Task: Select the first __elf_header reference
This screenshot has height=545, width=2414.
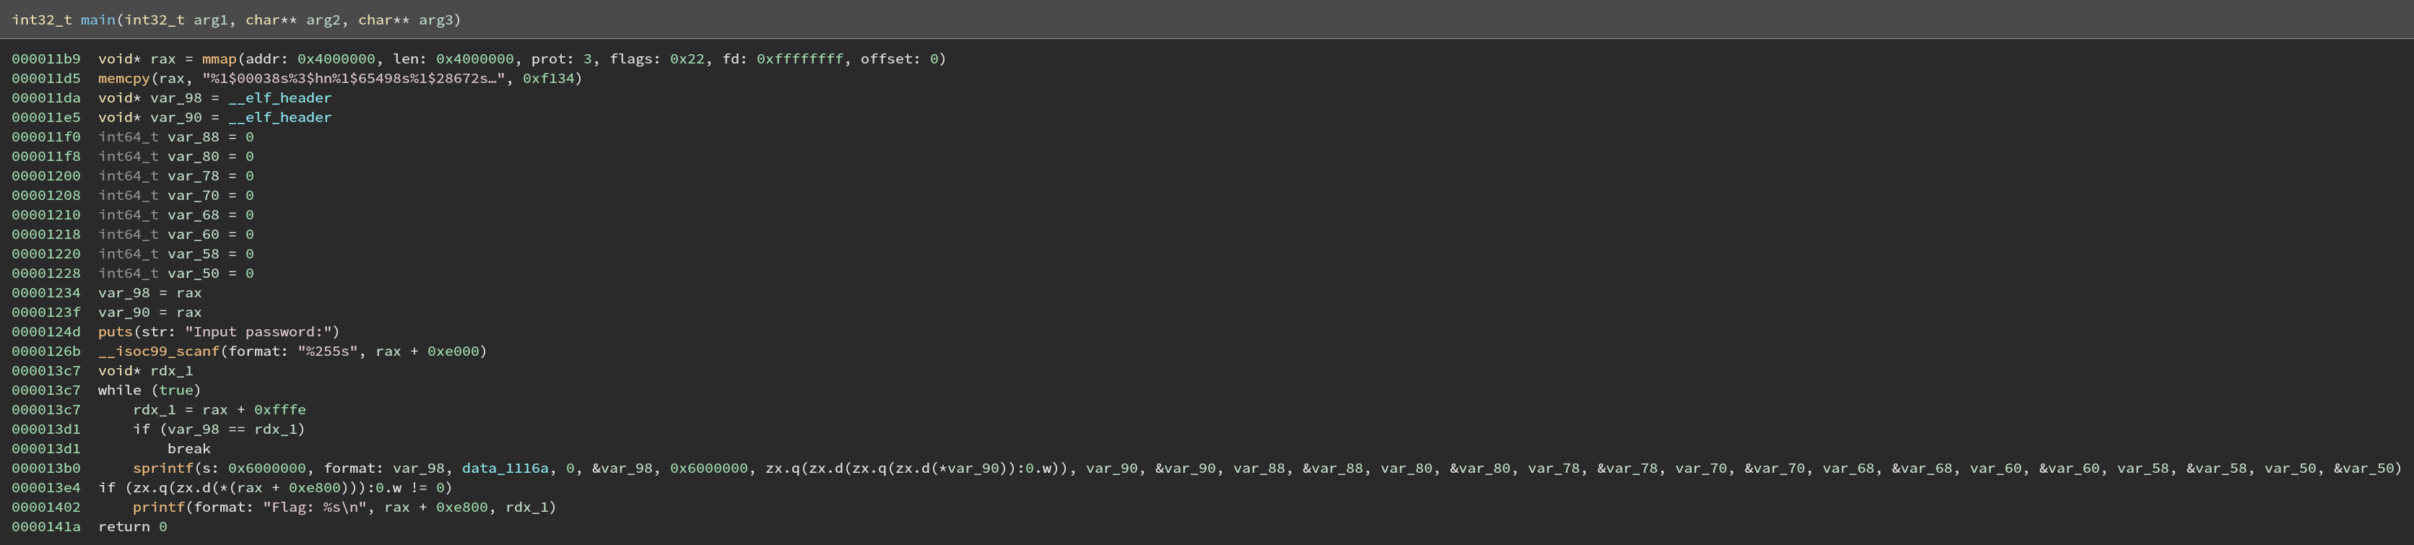Action: click(x=280, y=98)
